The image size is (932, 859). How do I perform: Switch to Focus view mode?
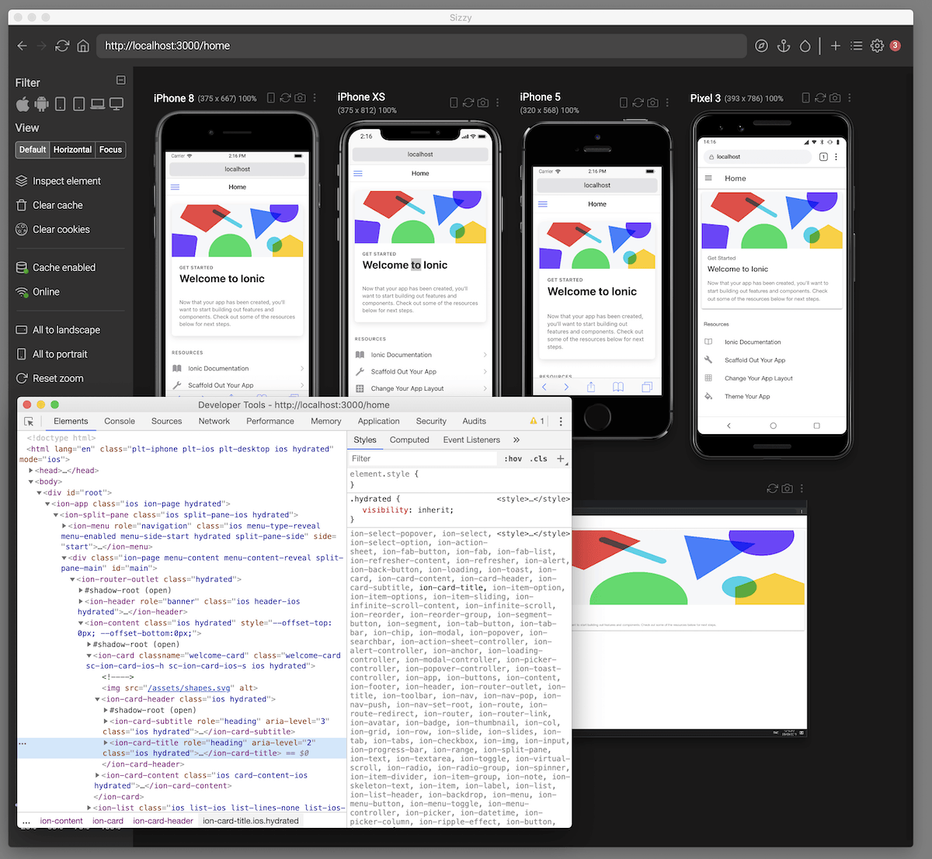tap(110, 150)
